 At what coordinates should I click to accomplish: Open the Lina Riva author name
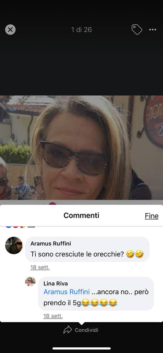(x=56, y=283)
